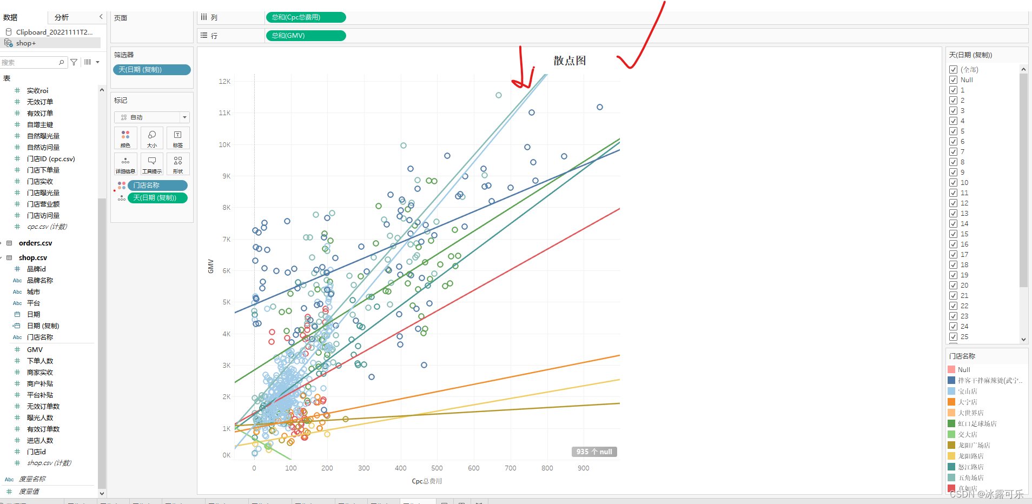The width and height of the screenshot is (1032, 504).
Task: Open the 形状 (Shape) mark card
Action: 178,164
